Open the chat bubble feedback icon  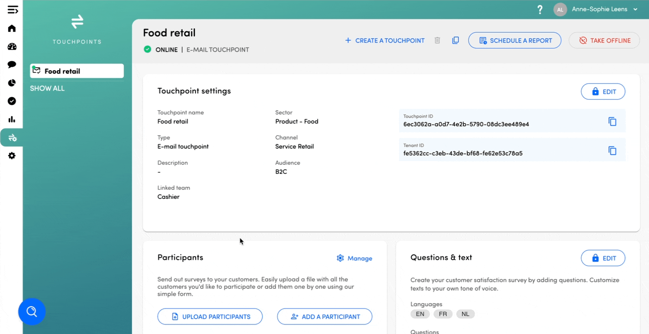(12, 65)
